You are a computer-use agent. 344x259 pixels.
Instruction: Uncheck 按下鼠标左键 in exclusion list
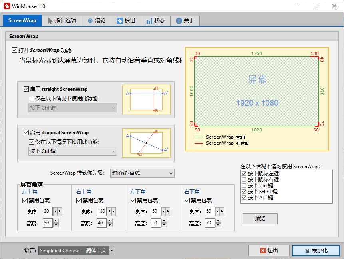click(244, 173)
